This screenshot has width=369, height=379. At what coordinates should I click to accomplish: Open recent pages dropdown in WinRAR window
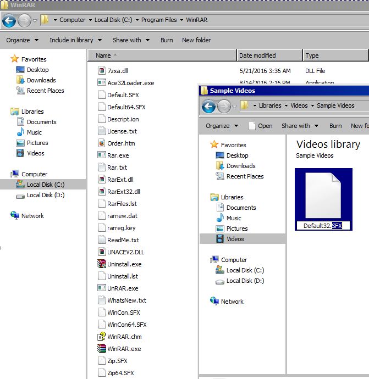(35, 21)
